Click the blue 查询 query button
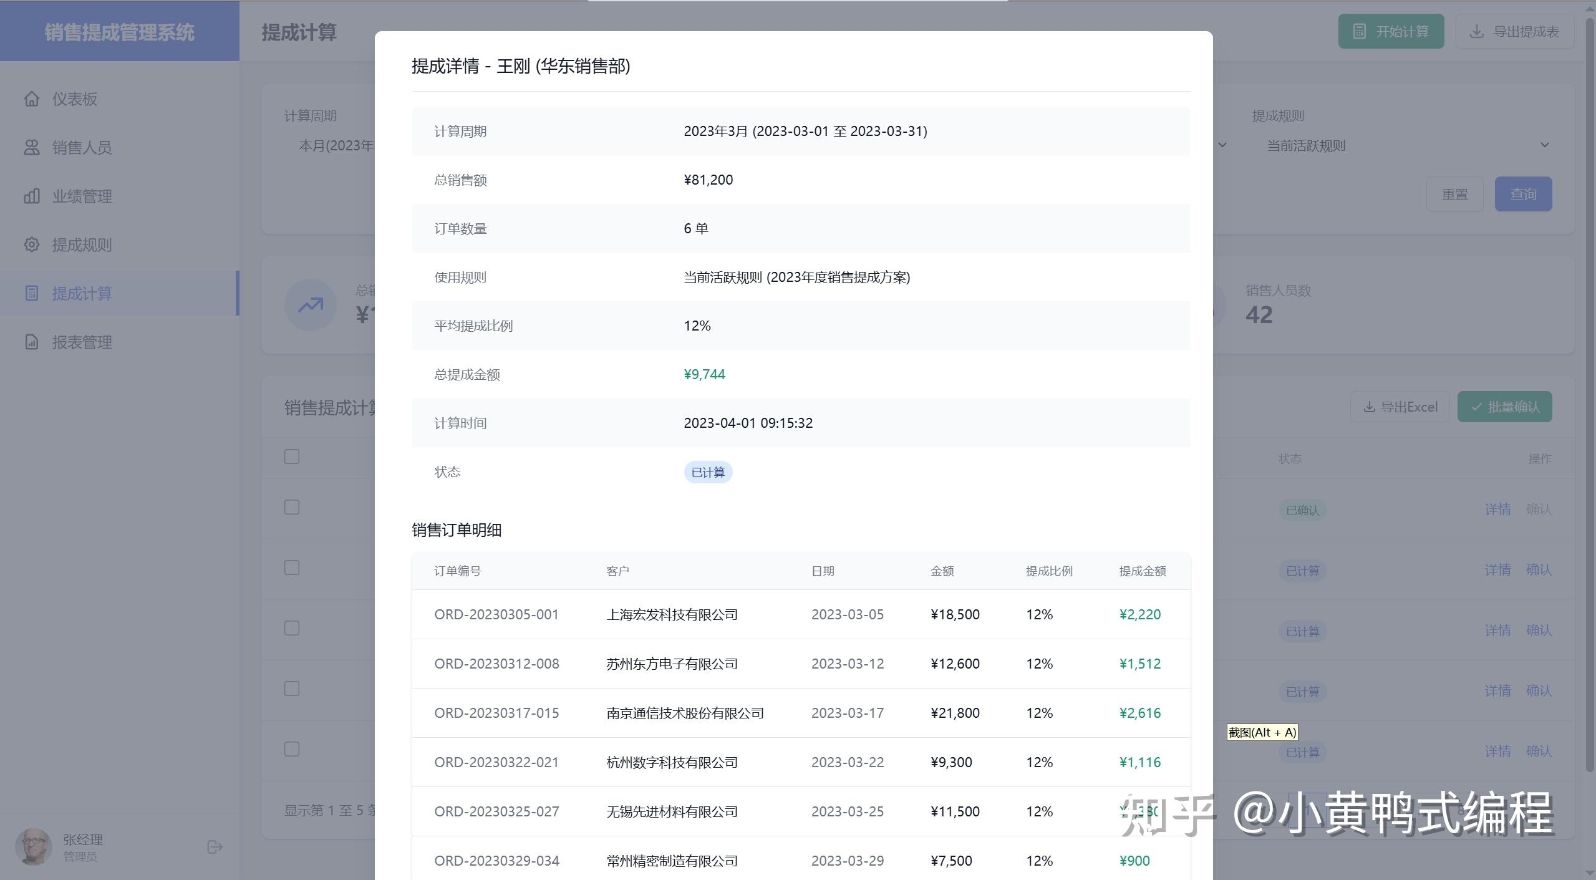 click(1522, 194)
